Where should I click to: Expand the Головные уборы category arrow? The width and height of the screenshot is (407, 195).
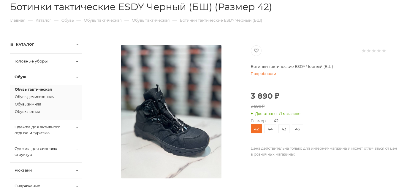point(77,62)
